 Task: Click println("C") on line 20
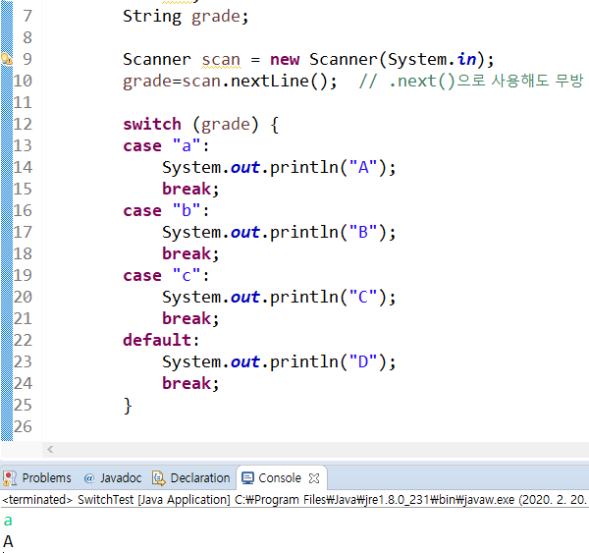328,298
